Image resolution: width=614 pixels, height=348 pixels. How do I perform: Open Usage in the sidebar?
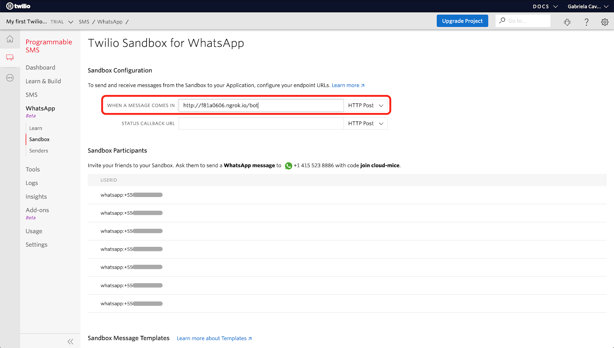[x=34, y=231]
